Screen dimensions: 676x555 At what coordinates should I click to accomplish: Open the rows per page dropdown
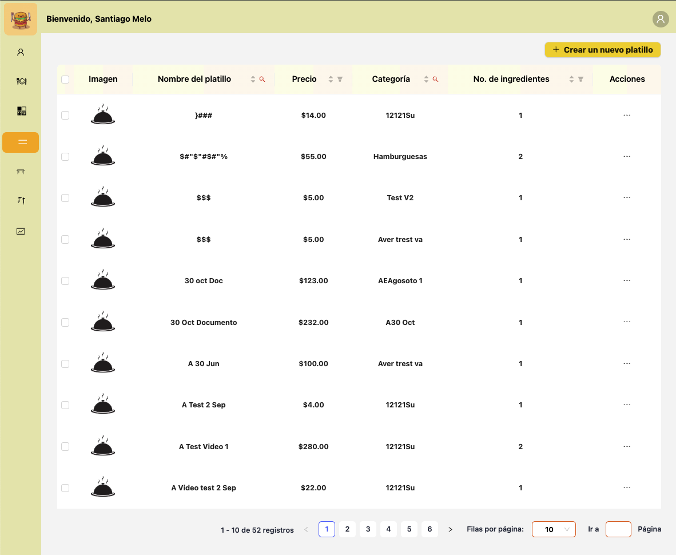tap(554, 529)
